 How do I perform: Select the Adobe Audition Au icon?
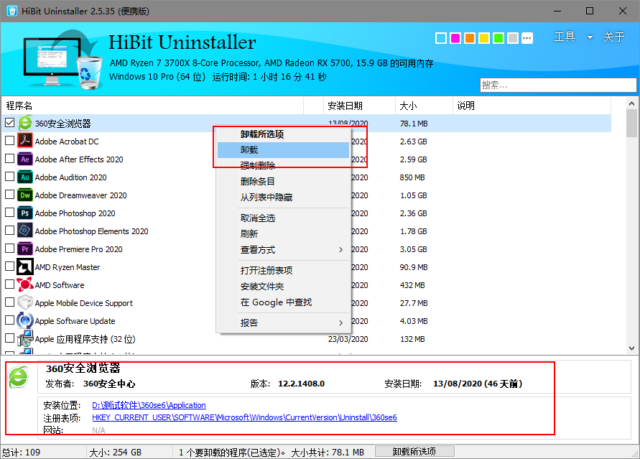25,177
